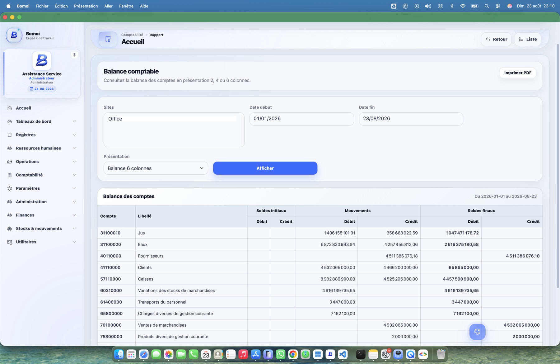Click the Date fin field 23/08/2026
Screen dimensions: 560x364
[x=411, y=119]
